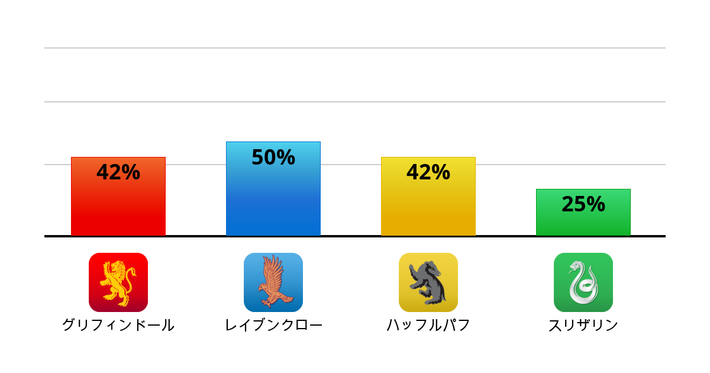The width and height of the screenshot is (710, 373).
Task: Click the Gryffindor lion crest icon
Action: point(118,282)
